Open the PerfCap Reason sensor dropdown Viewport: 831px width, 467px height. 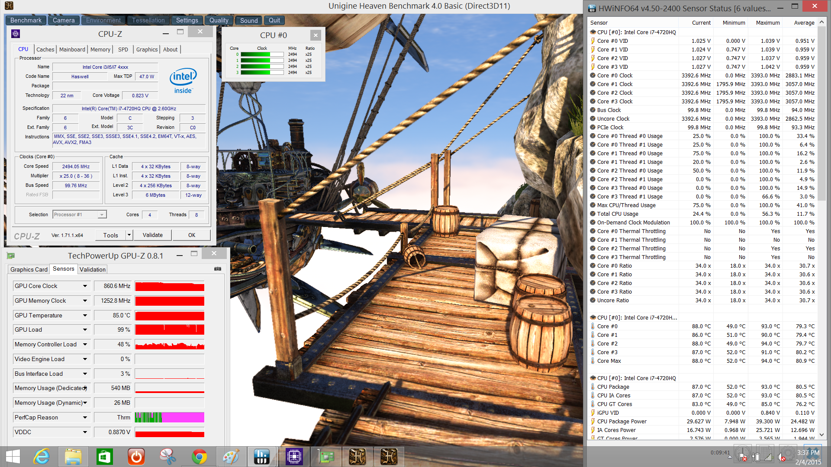85,418
